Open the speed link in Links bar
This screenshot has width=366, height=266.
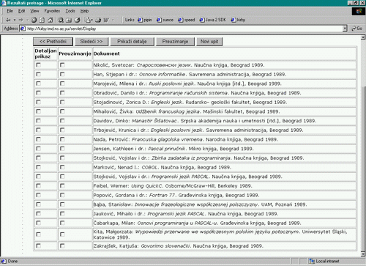pos(187,20)
